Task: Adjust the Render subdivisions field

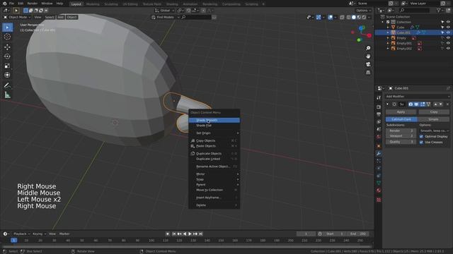Action: [x=401, y=131]
